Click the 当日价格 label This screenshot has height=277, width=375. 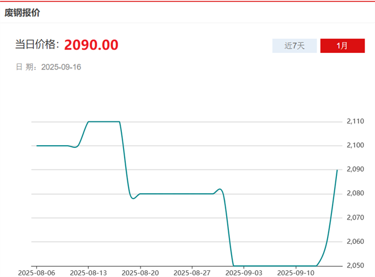(37, 45)
